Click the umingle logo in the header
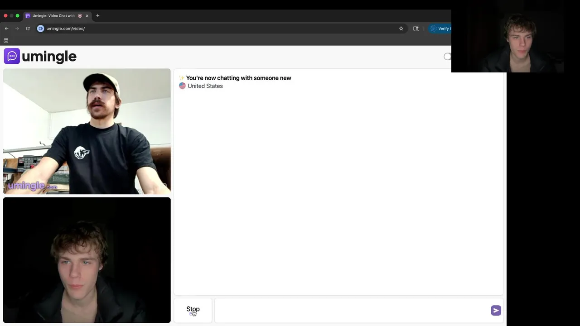This screenshot has height=326, width=580. click(x=40, y=57)
